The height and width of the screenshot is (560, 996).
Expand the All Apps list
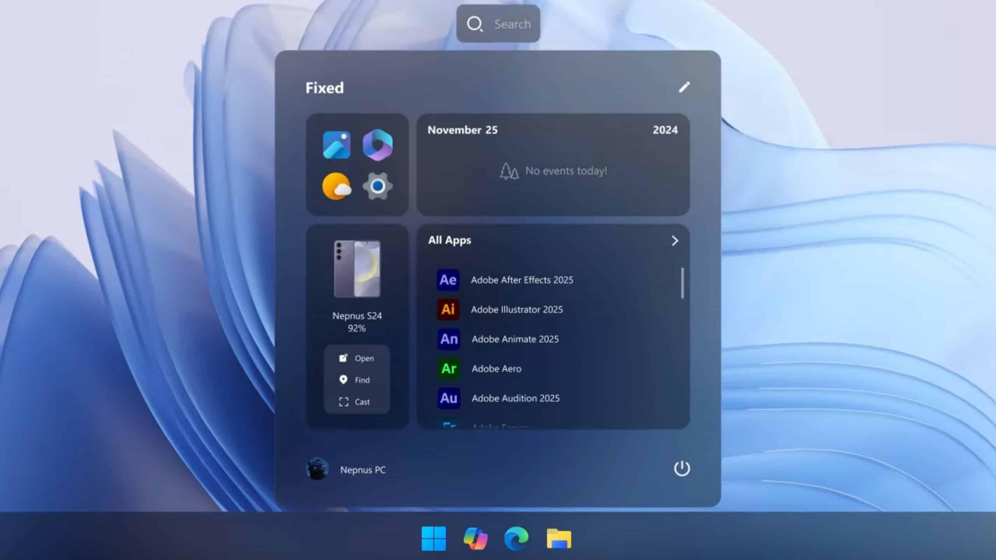click(675, 241)
